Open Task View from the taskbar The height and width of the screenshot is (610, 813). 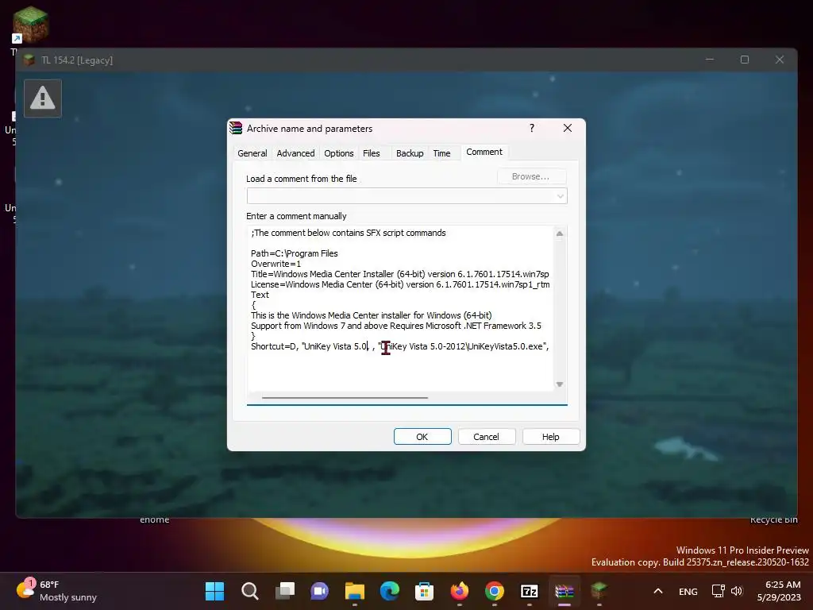click(x=285, y=591)
